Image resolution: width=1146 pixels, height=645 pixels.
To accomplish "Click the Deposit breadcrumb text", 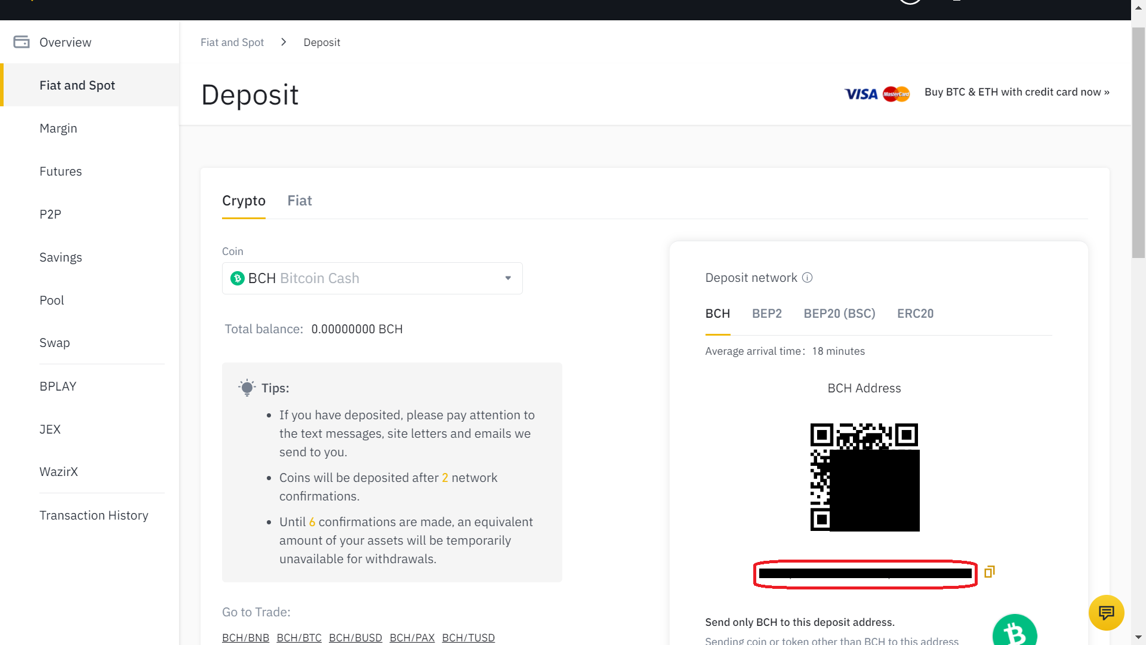I will tap(322, 42).
